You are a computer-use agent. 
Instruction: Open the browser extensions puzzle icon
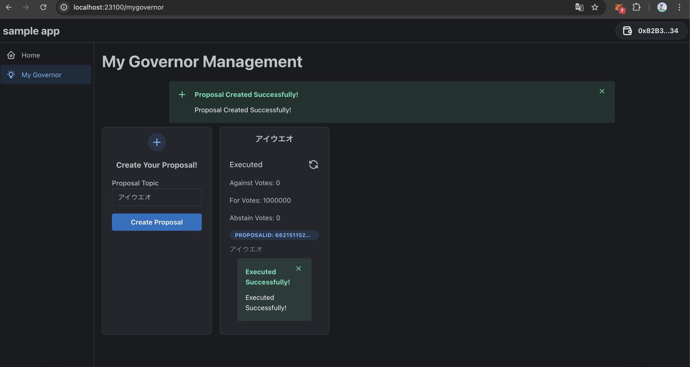tap(636, 7)
